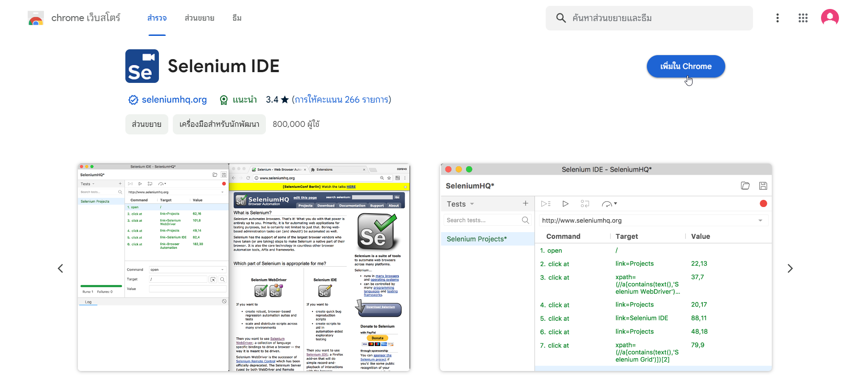
Task: Click the magnifier icon in search bar
Action: point(560,18)
